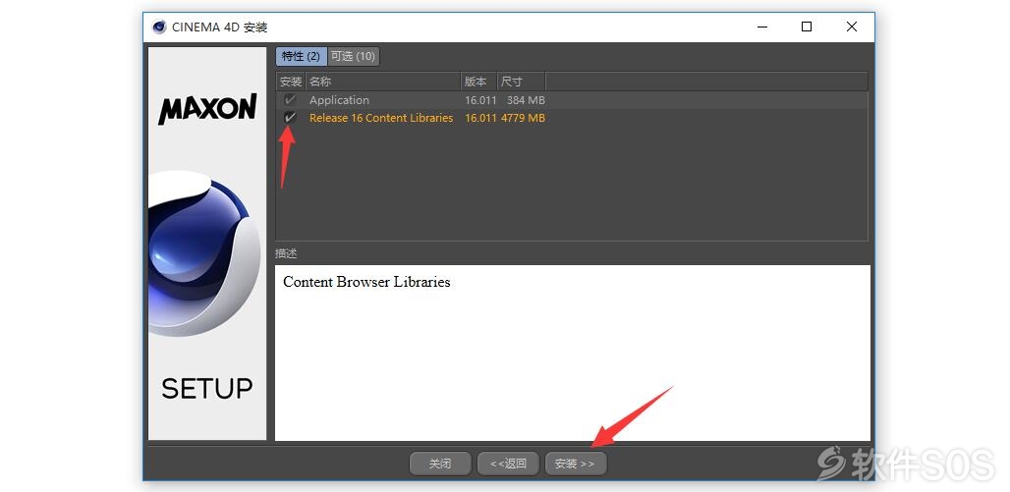
Task: Click the CINEMA 4D title bar icon
Action: 159,27
